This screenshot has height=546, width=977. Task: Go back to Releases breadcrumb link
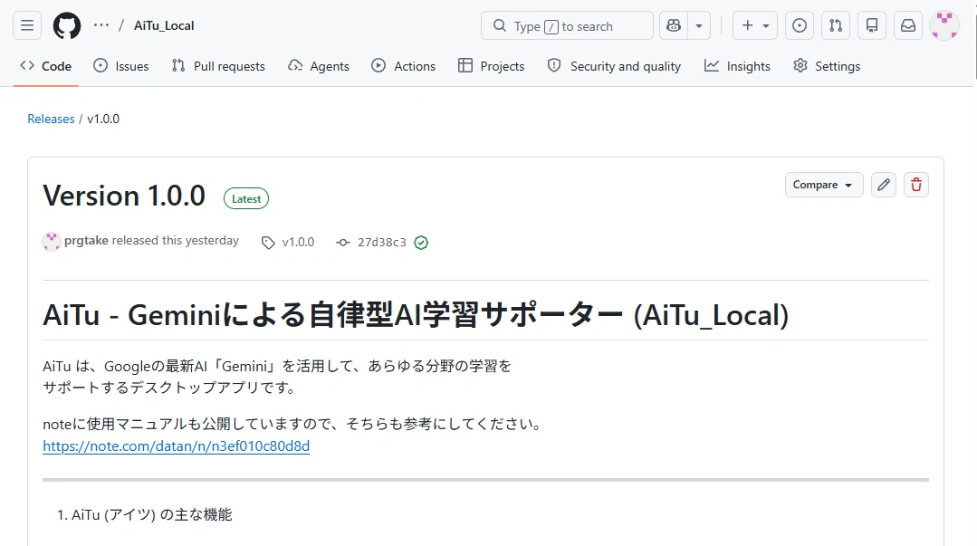(x=51, y=119)
